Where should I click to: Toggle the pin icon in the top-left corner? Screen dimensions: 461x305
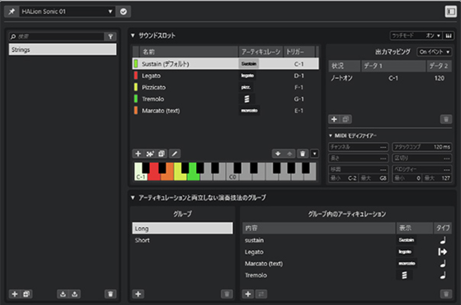coord(11,11)
